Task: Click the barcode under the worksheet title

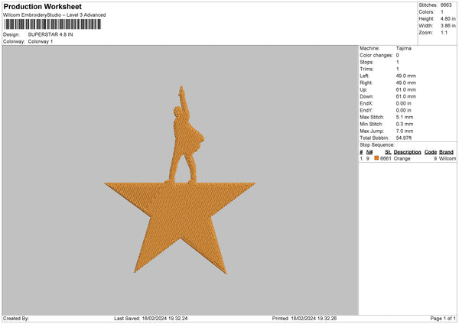Action: 53,24
